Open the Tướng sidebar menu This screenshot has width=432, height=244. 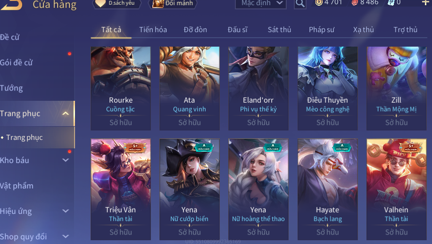(12, 88)
